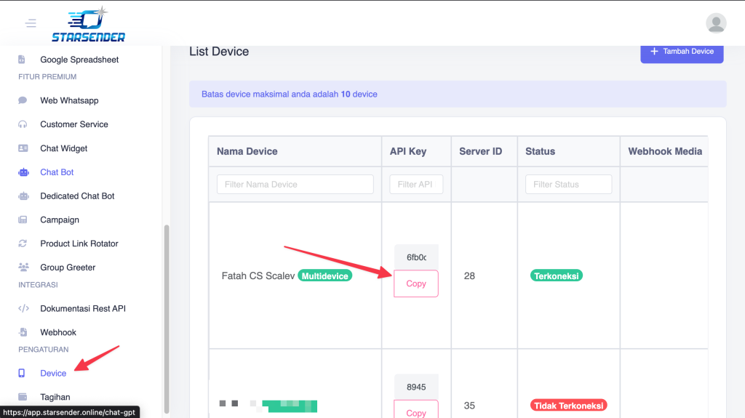Click the Web Whatsapp chat bubble icon
745x418 pixels.
pos(23,100)
